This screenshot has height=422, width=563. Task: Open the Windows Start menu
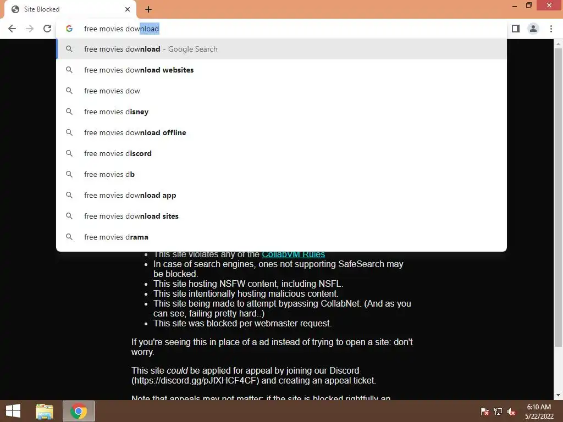(x=13, y=411)
